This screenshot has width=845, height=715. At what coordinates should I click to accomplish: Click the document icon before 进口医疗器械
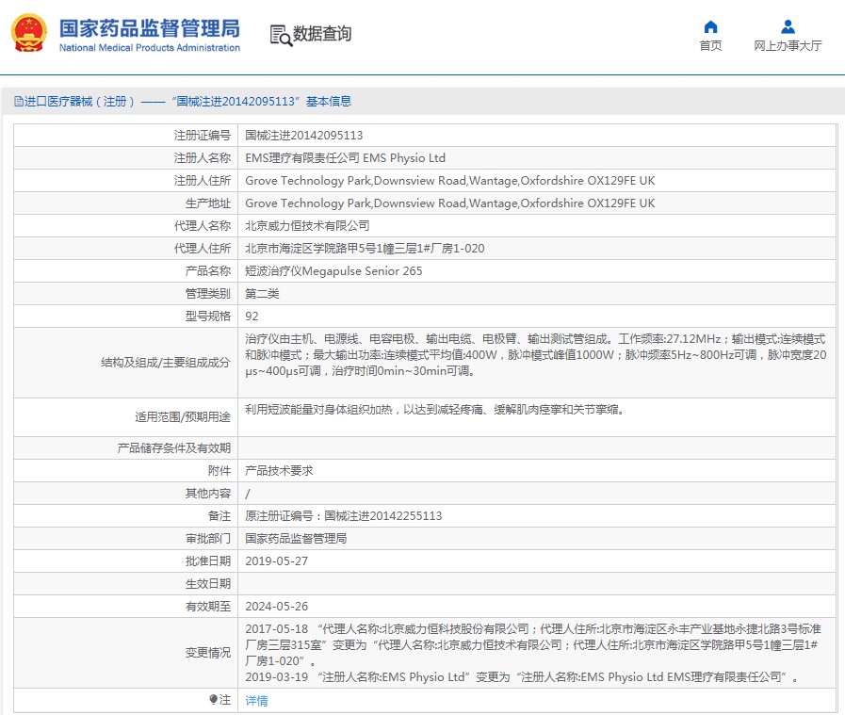click(19, 102)
